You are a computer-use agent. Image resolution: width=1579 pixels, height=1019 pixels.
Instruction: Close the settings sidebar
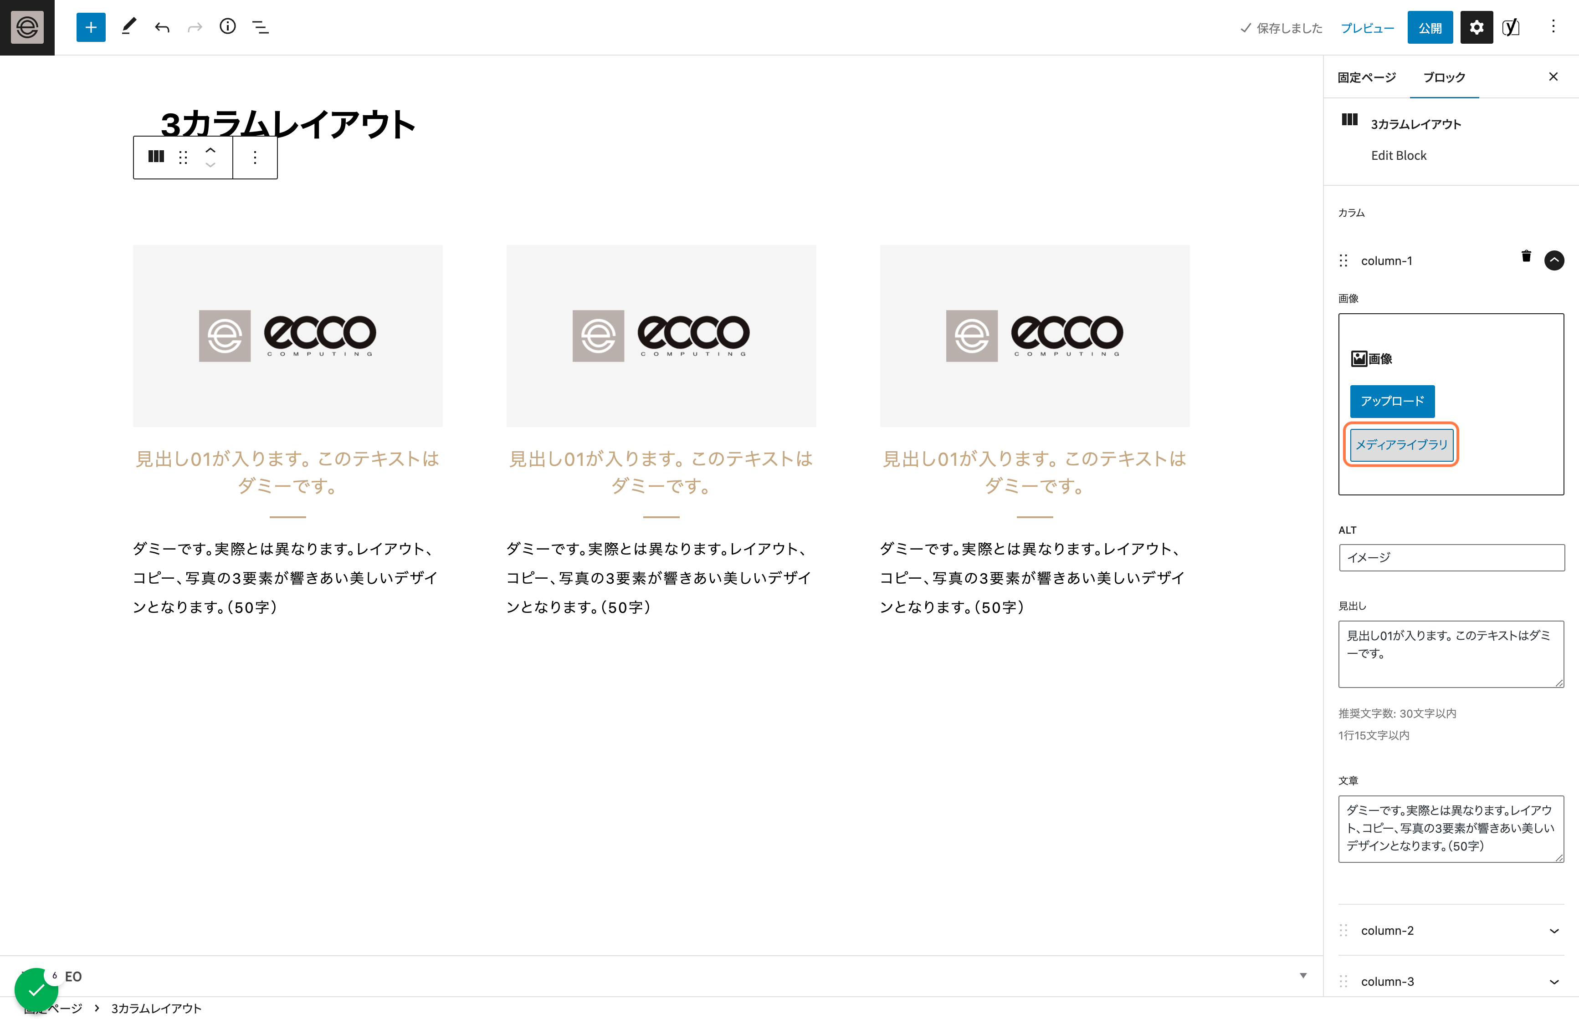[1553, 77]
